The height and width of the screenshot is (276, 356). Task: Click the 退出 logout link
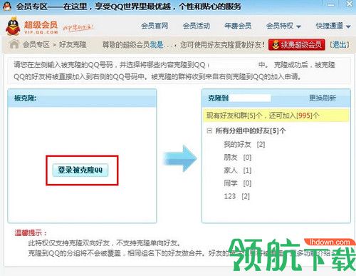coord(340,44)
